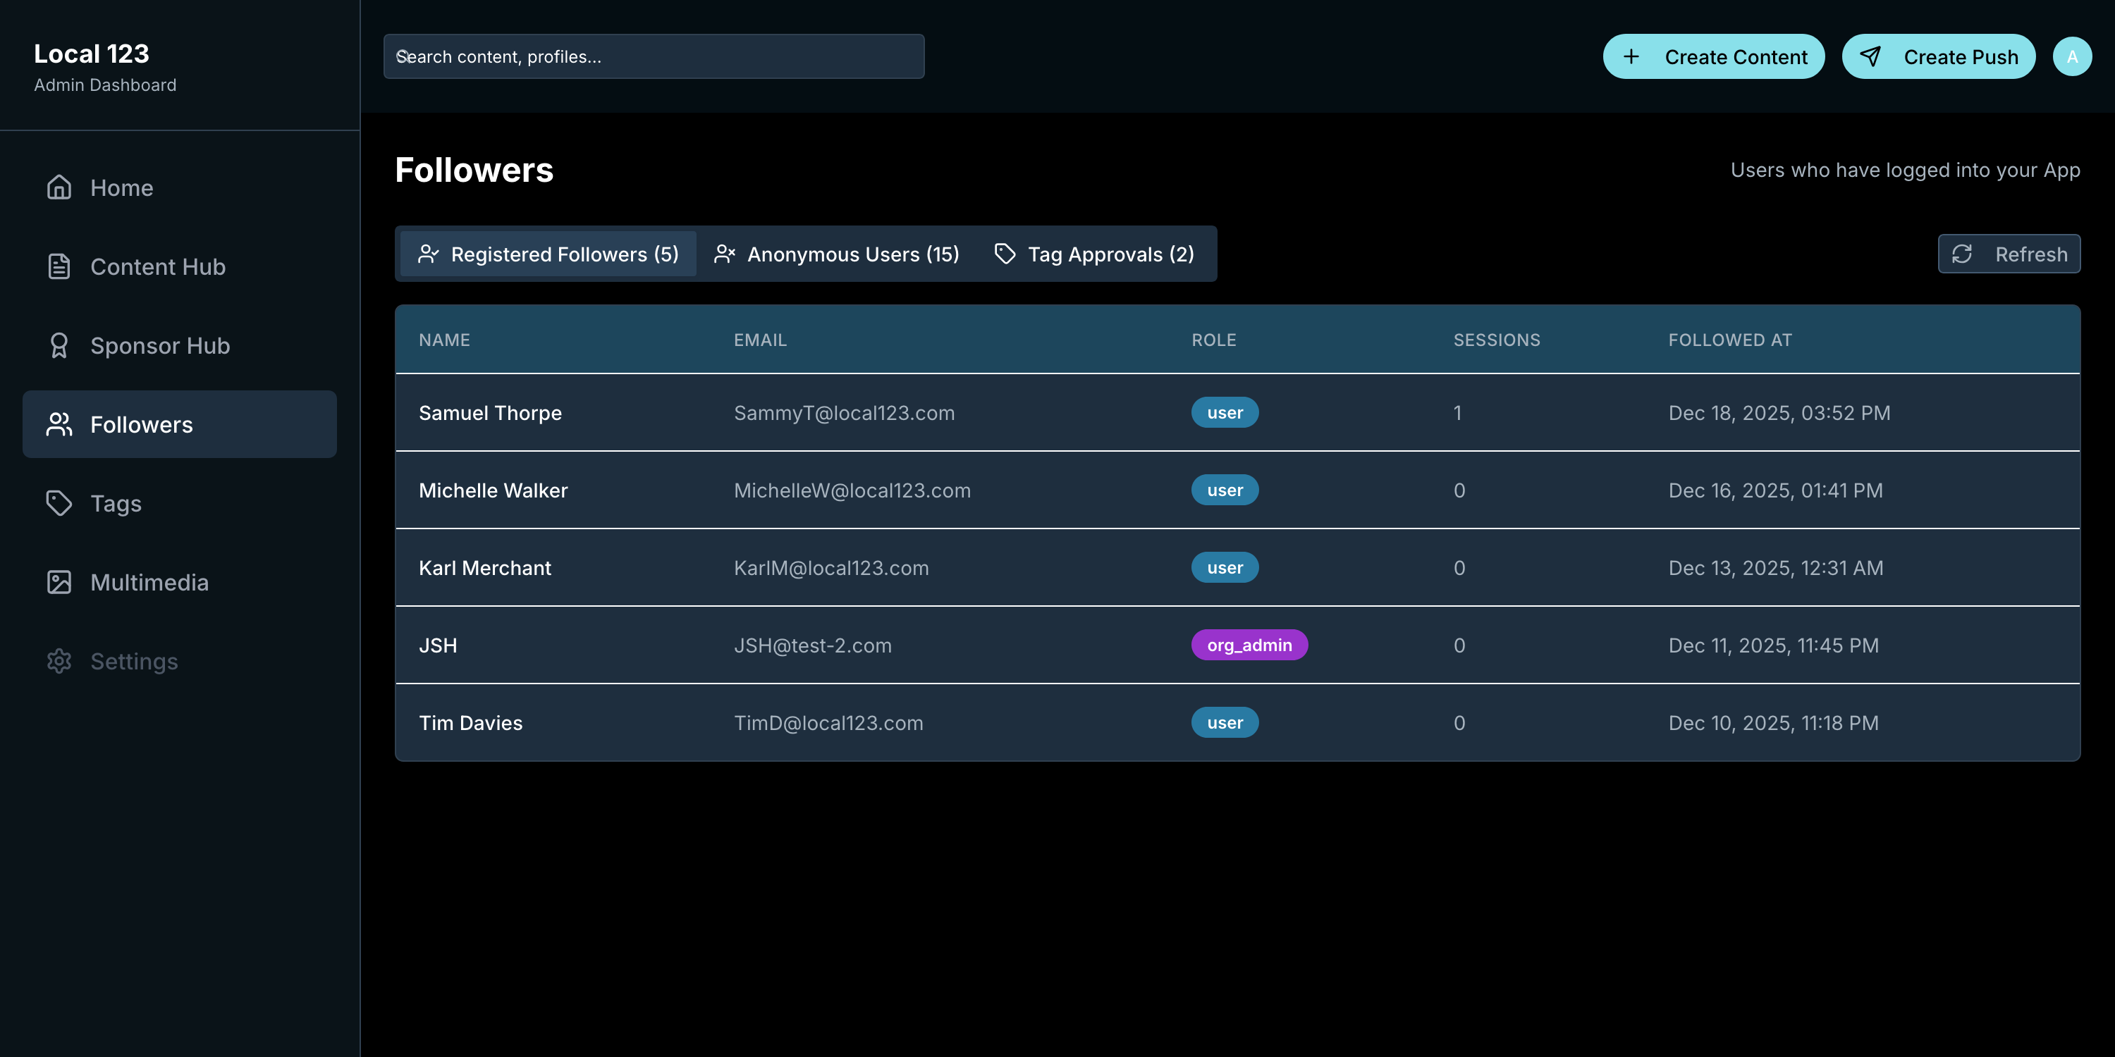This screenshot has height=1057, width=2115.
Task: Click the org_admin role badge for JSH
Action: (1249, 645)
